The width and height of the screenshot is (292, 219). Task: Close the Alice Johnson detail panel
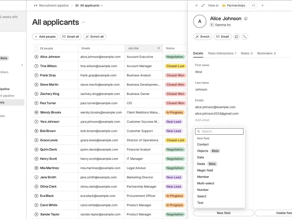196,5
